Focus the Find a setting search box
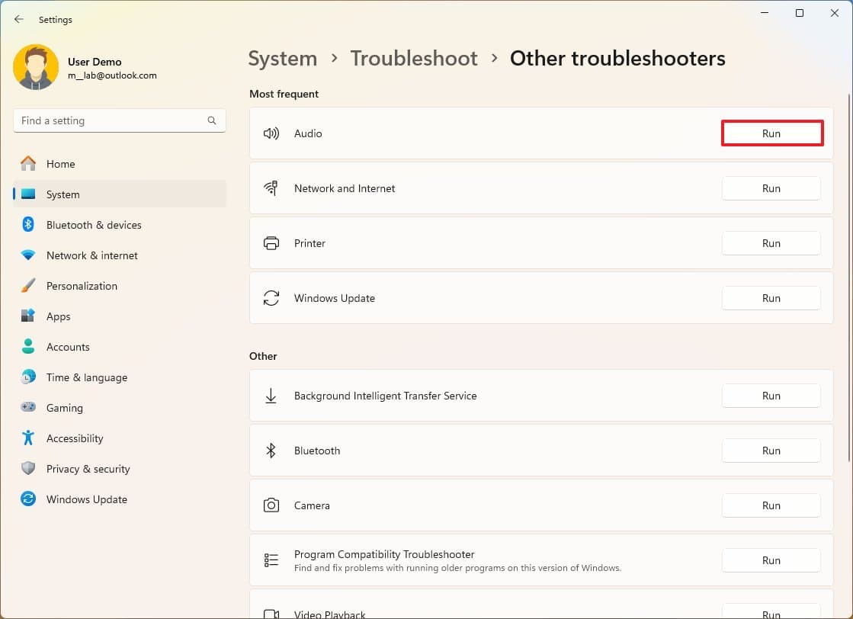The width and height of the screenshot is (853, 619). 111,120
